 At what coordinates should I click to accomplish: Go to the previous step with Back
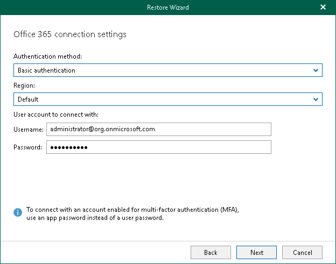[x=211, y=252]
